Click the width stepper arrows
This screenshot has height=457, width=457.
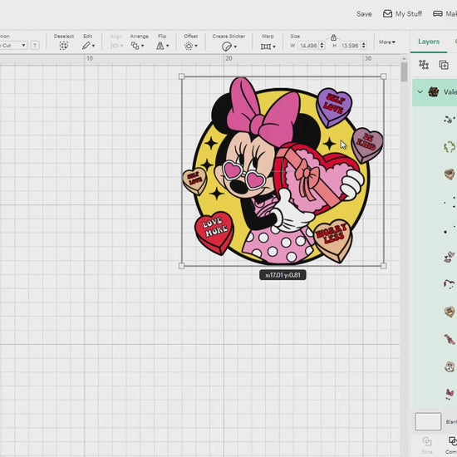pos(322,46)
